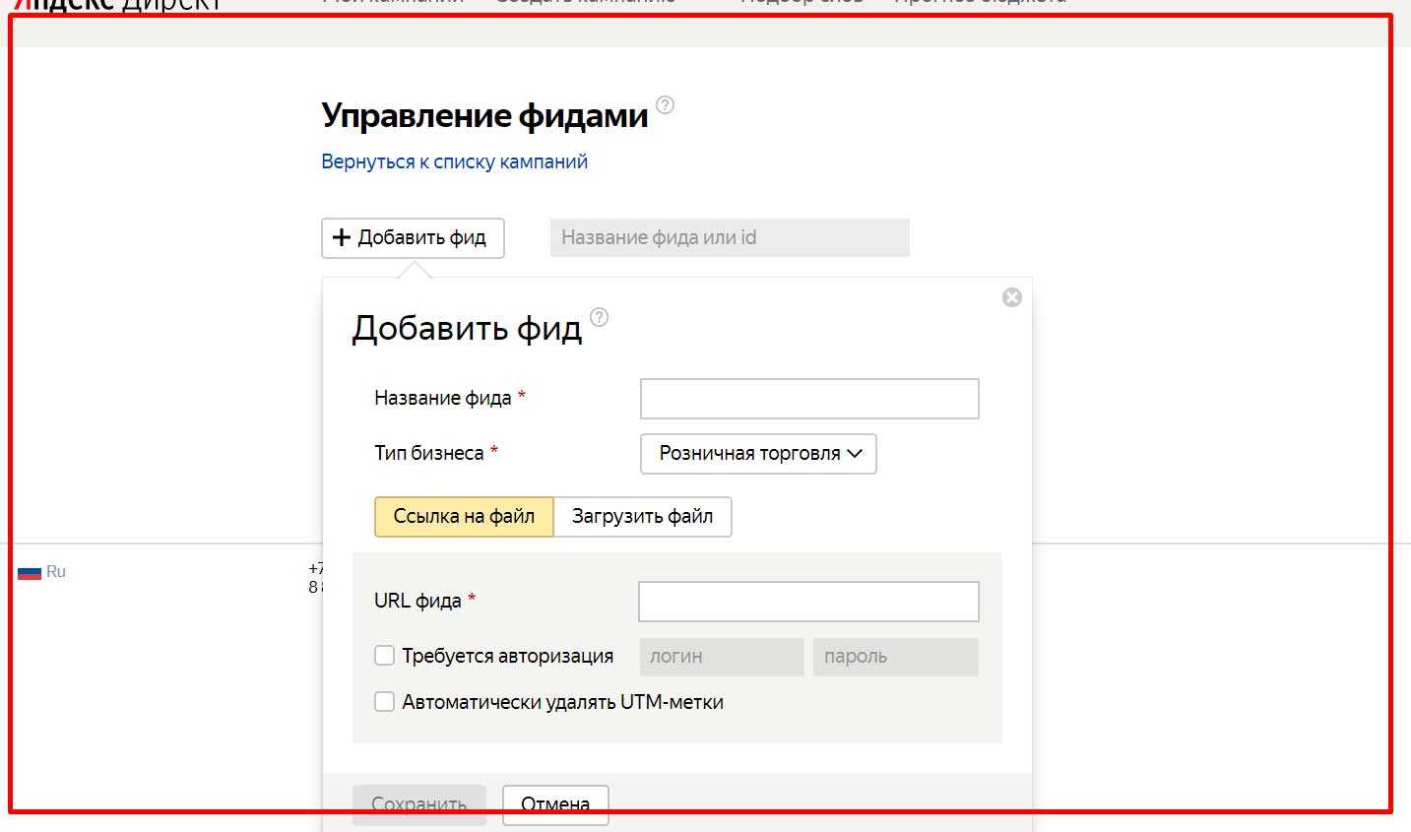Click into the URL фида field

[808, 602]
